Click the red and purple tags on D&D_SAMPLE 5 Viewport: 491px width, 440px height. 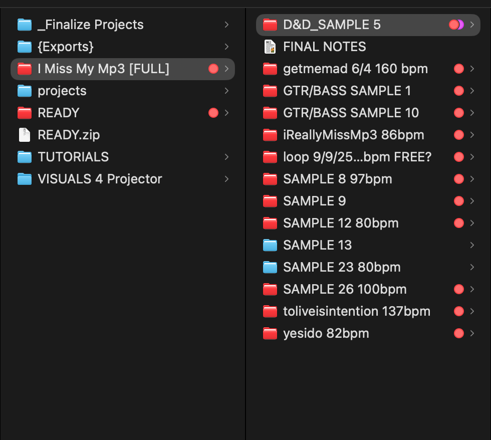point(456,25)
